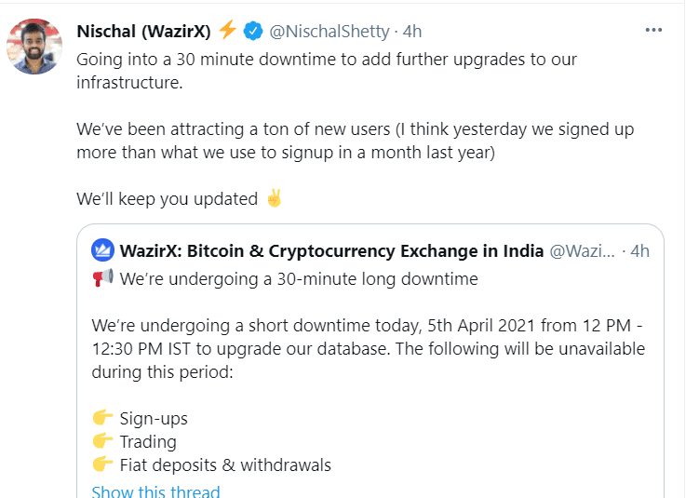Click the truncated @Wazi... handle
699x498 pixels.
click(582, 250)
